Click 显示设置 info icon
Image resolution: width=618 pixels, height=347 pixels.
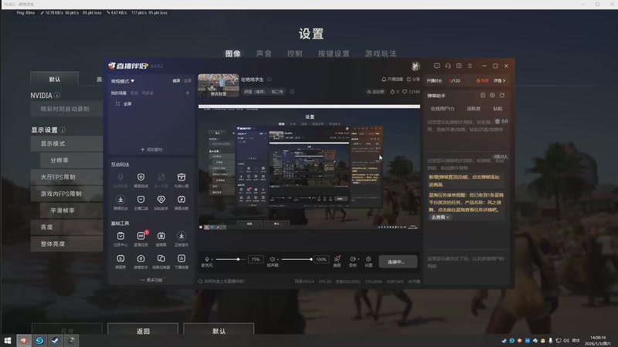63,130
